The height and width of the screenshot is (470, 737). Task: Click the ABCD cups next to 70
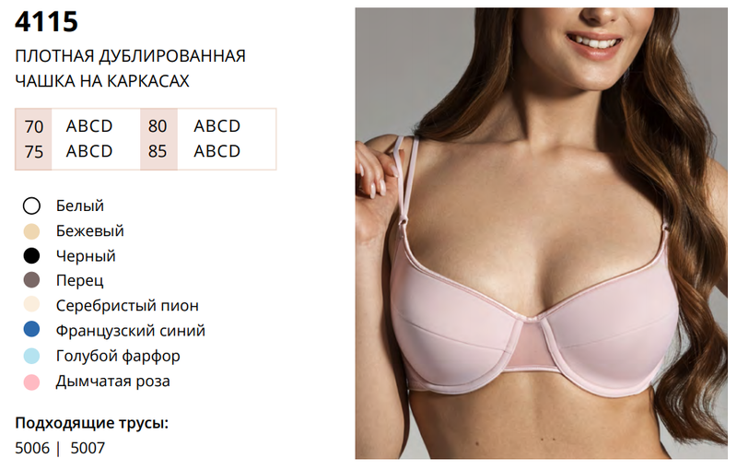89,126
